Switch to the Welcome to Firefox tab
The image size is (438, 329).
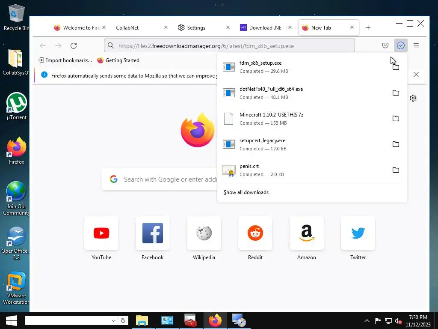[80, 28]
